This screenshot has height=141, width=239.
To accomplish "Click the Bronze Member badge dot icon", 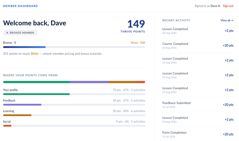I will pyautogui.click(x=7, y=33).
